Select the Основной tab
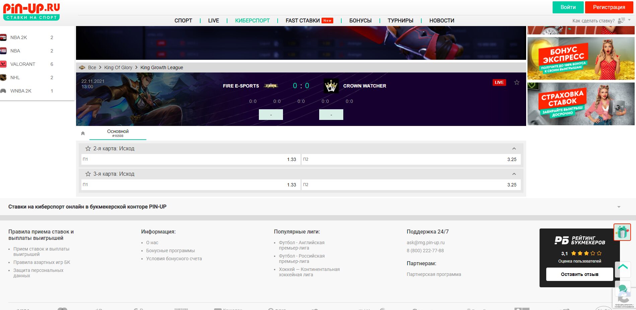Image resolution: width=636 pixels, height=310 pixels. click(x=118, y=133)
